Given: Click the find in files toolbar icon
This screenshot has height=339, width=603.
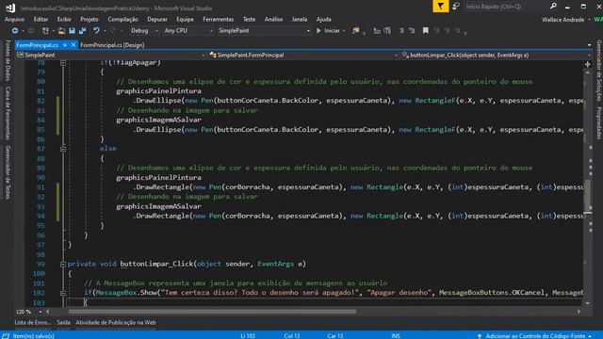Looking at the screenshot, I should [x=356, y=31].
